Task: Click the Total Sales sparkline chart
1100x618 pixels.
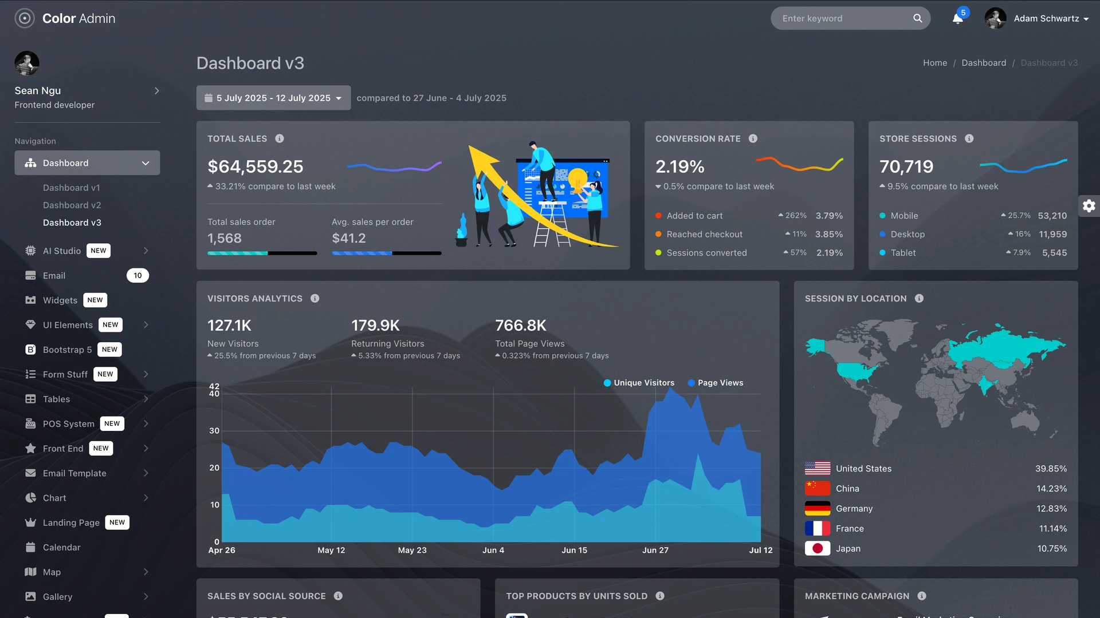Action: [394, 167]
